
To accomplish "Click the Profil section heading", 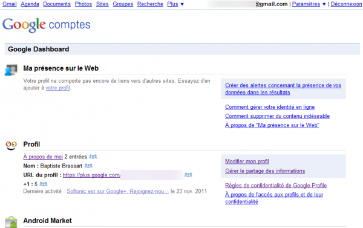I will (31, 144).
